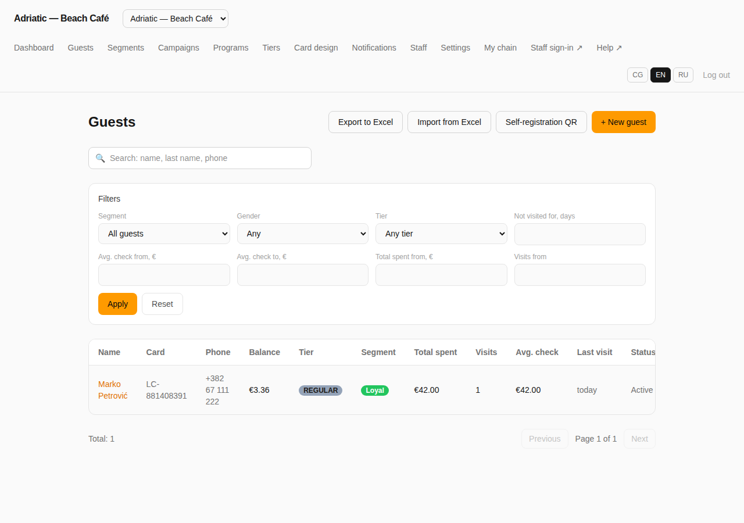Apply the filters

[117, 304]
